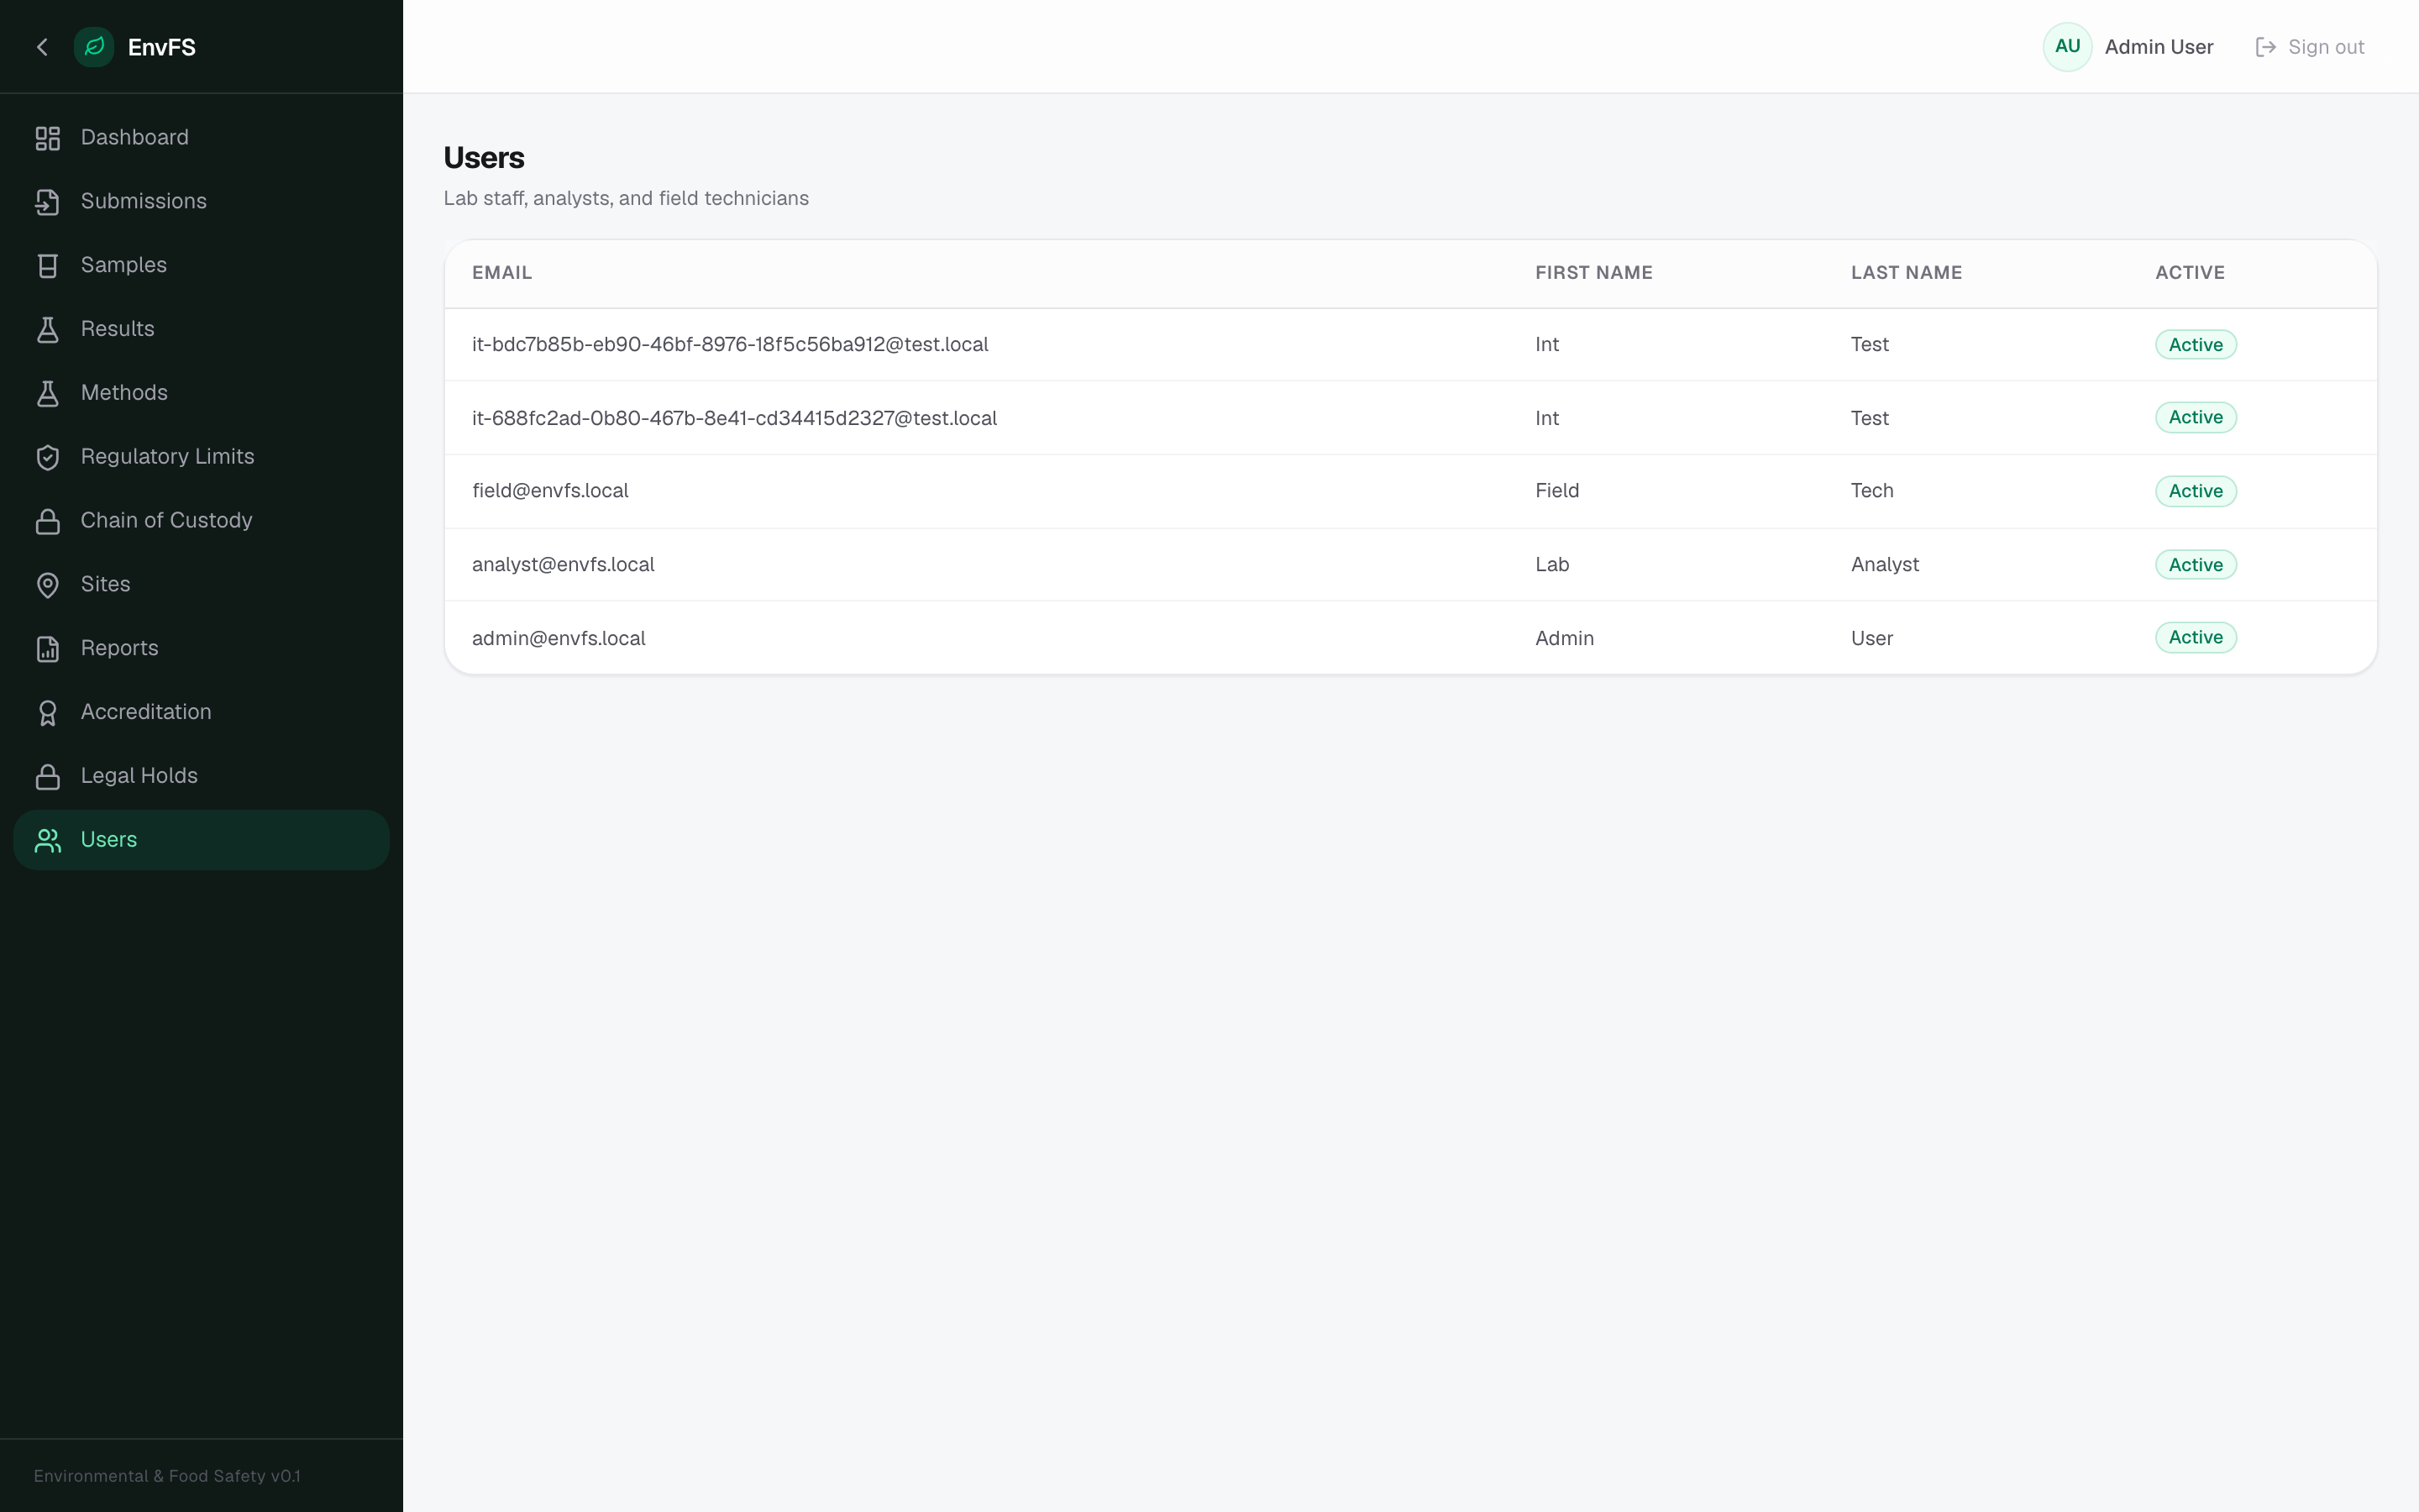The width and height of the screenshot is (2419, 1512).
Task: Sign out of the application
Action: 2309,47
